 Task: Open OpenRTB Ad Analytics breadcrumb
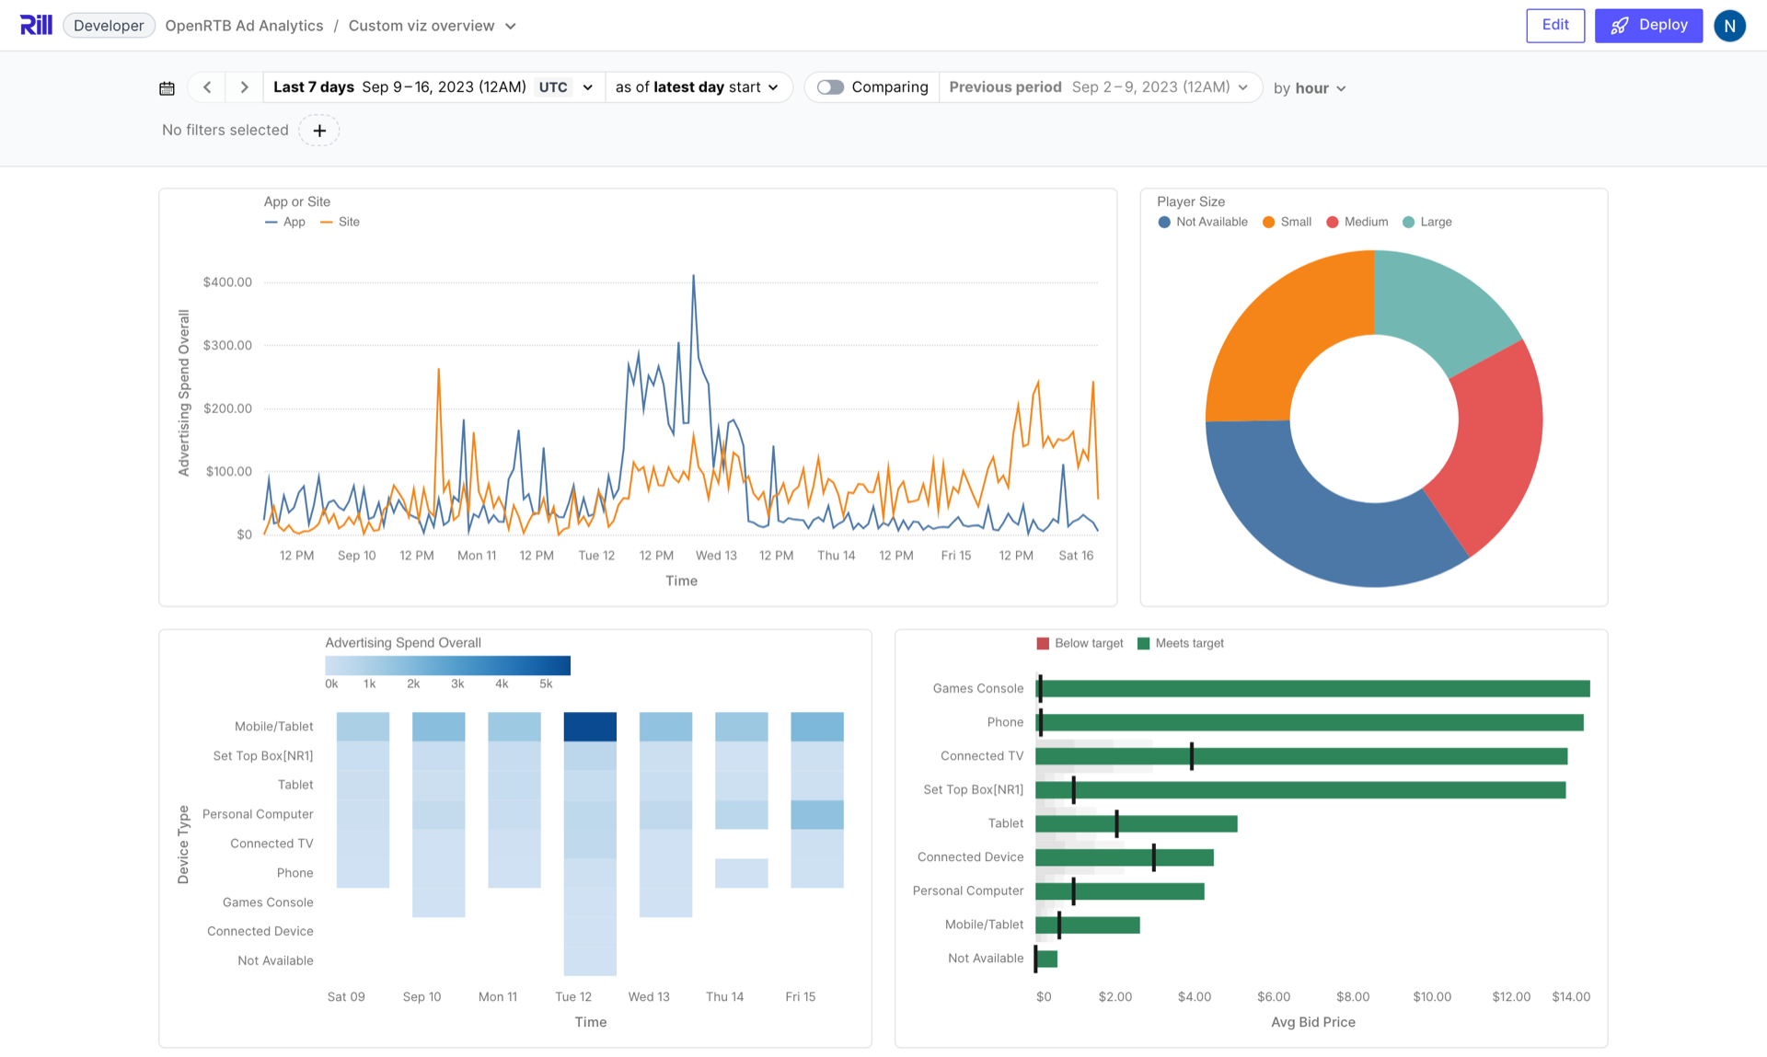(x=244, y=26)
